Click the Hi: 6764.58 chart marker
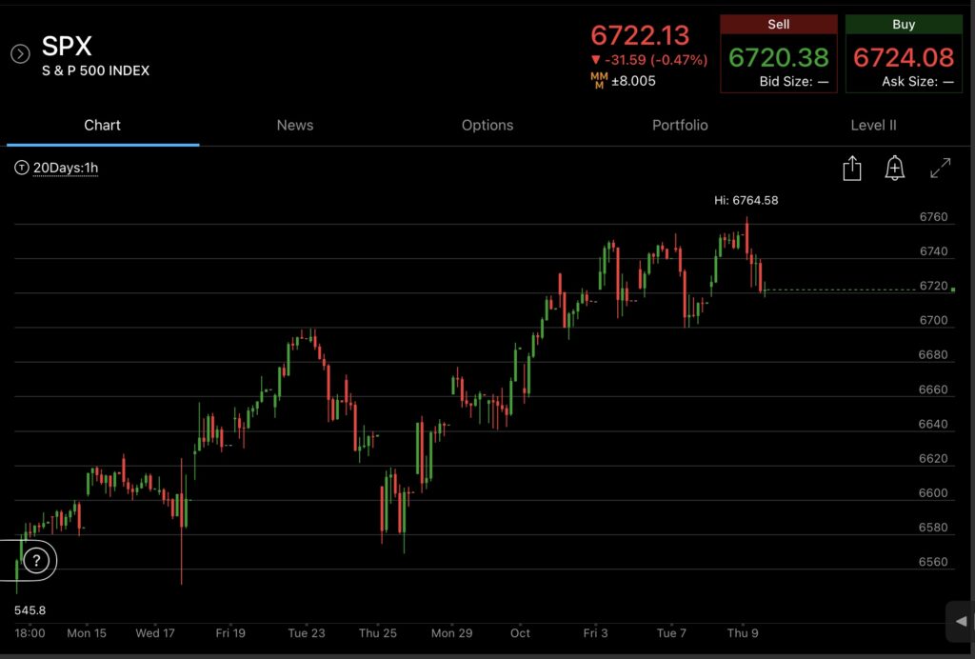975x659 pixels. click(752, 200)
